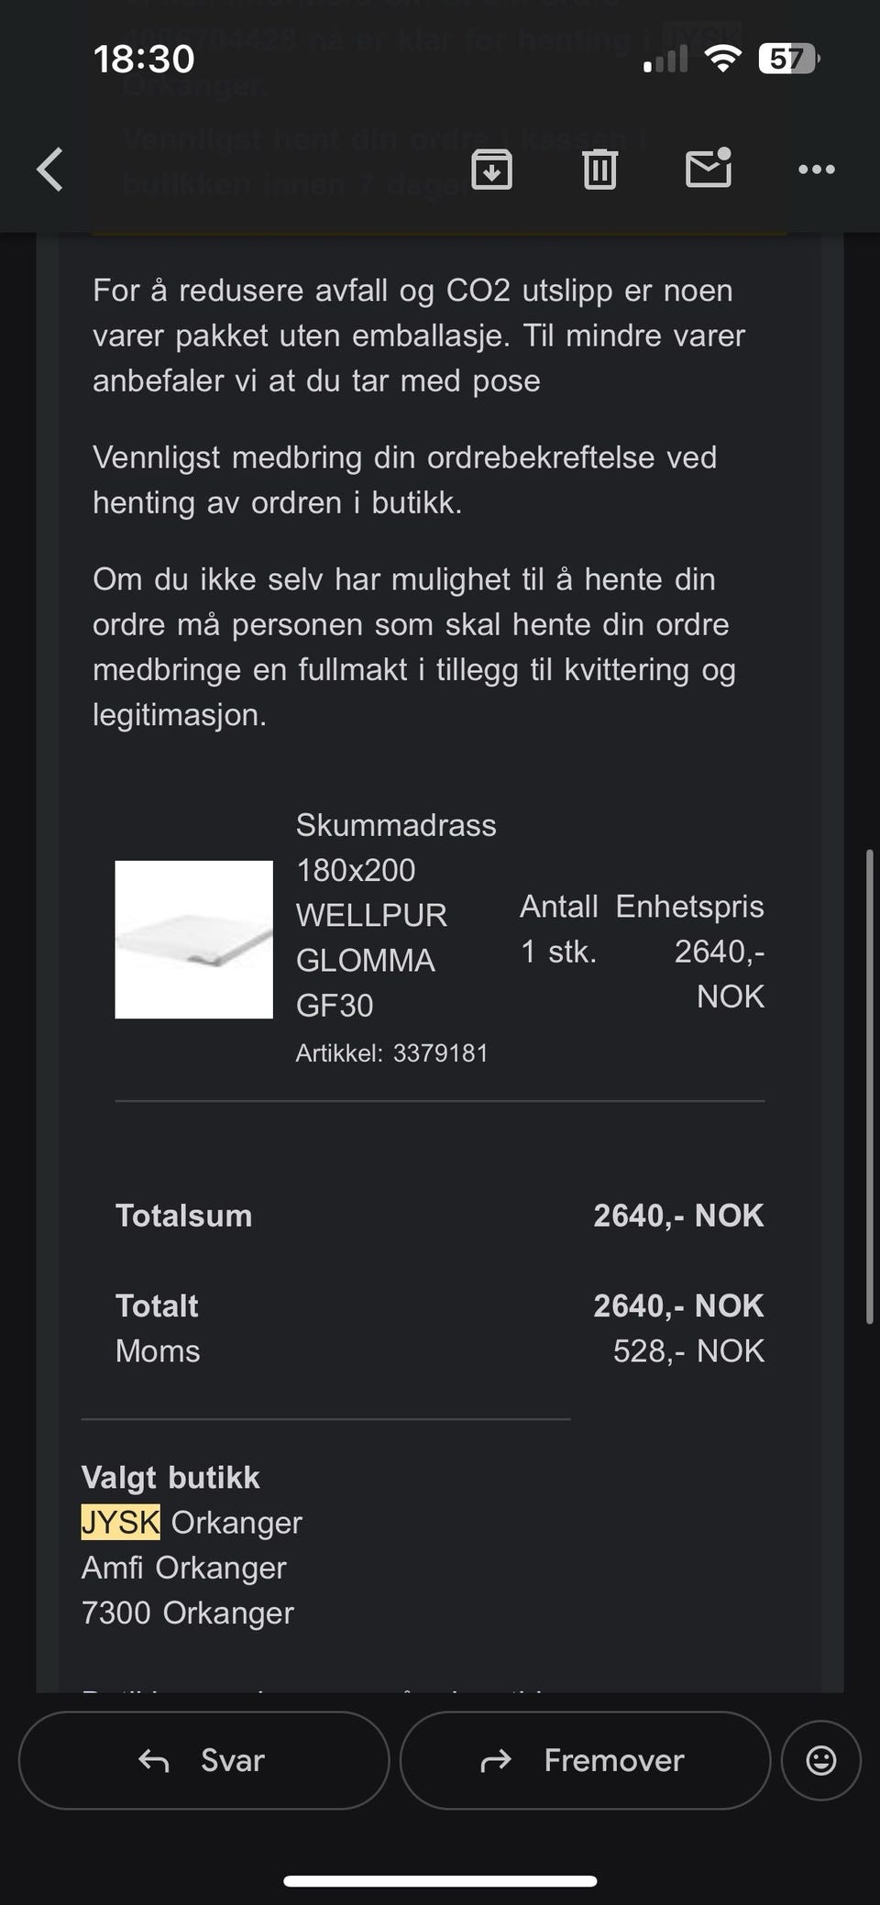The height and width of the screenshot is (1905, 880).
Task: Archive this email with the archive icon
Action: [x=491, y=170]
